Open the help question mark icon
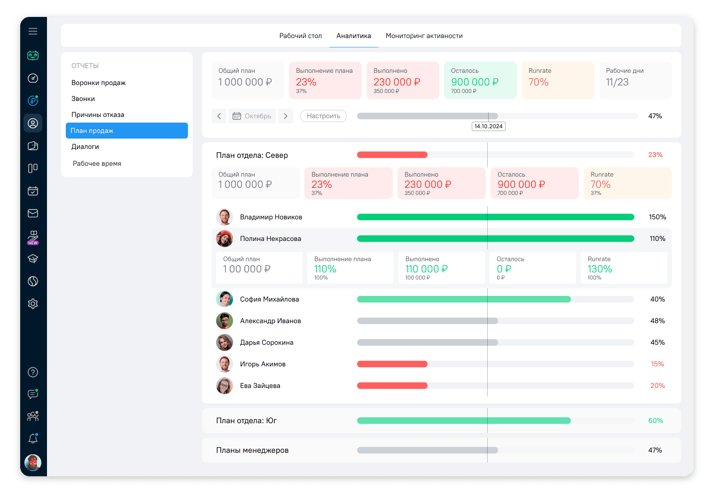 coord(33,372)
